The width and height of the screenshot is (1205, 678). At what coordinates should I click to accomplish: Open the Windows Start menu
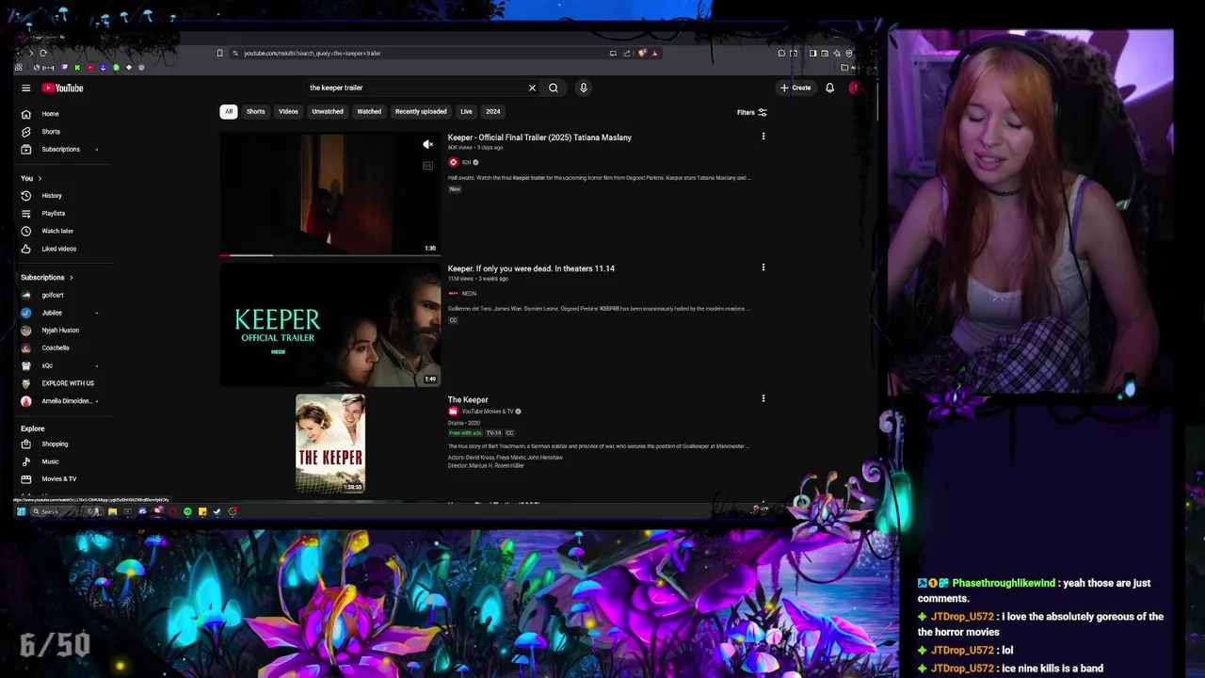click(x=22, y=511)
